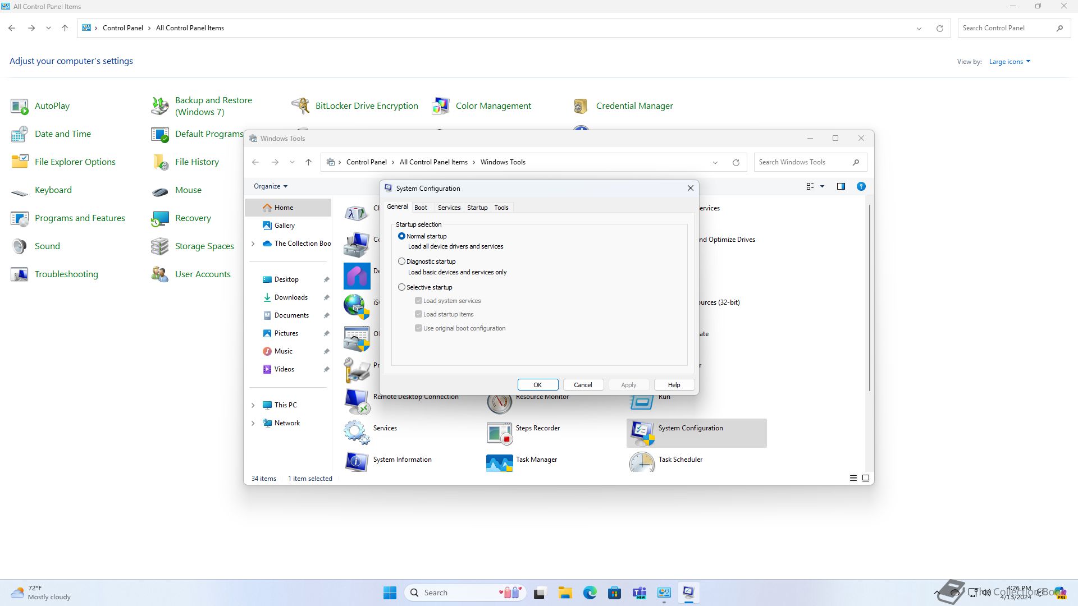Open Troubleshooting icon
Screen dimensions: 1078x606
tap(20, 274)
